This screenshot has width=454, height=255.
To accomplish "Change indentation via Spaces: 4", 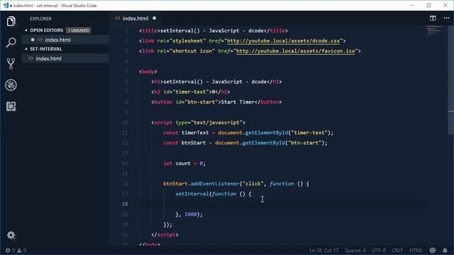I will [x=355, y=250].
